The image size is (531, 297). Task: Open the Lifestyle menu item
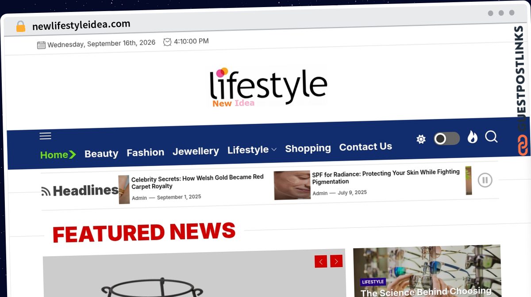[248, 150]
